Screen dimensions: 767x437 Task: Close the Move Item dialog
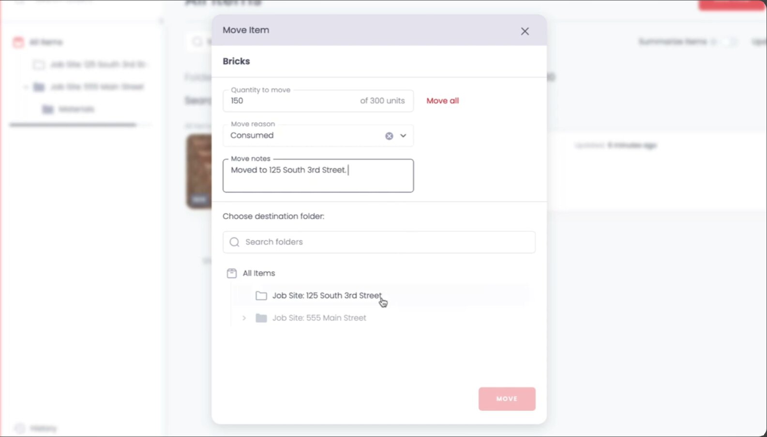pos(525,31)
